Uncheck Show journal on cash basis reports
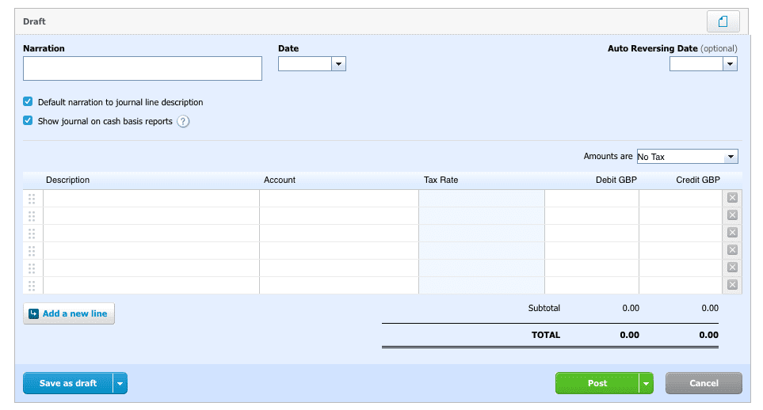The height and width of the screenshot is (410, 763). pyautogui.click(x=28, y=120)
